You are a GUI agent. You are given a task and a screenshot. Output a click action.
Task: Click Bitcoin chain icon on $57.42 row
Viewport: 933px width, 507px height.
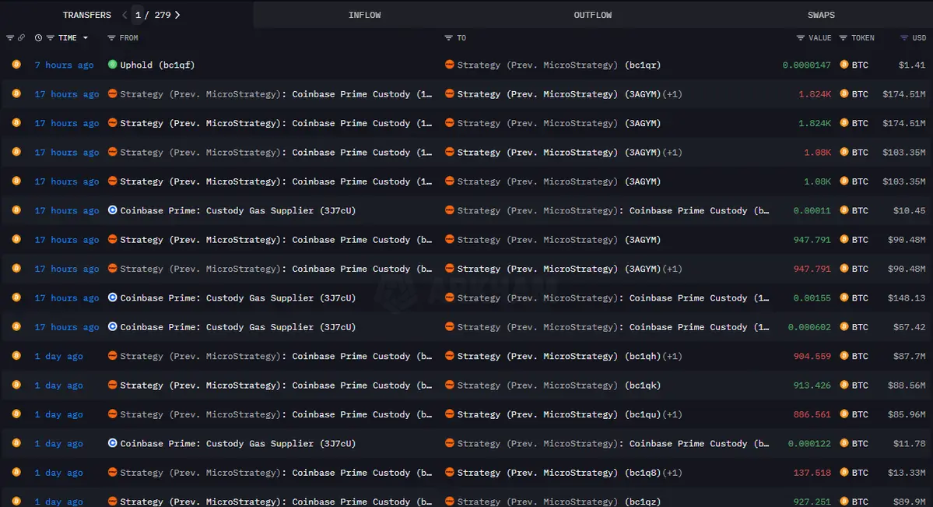[16, 326]
